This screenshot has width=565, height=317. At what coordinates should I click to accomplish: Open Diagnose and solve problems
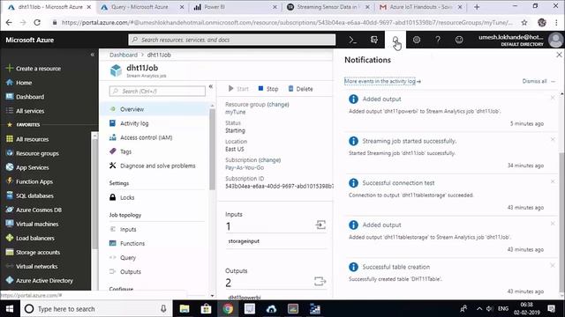157,166
